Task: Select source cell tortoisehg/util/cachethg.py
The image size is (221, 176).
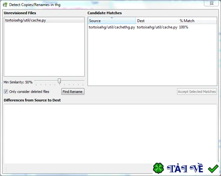Action: 112,27
